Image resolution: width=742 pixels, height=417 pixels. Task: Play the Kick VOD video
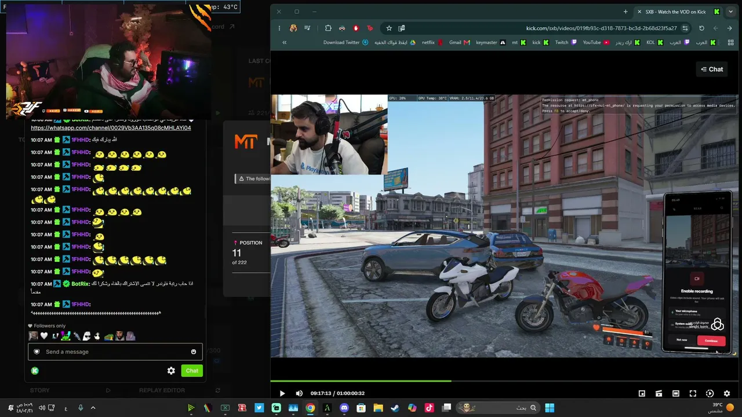tap(282, 393)
